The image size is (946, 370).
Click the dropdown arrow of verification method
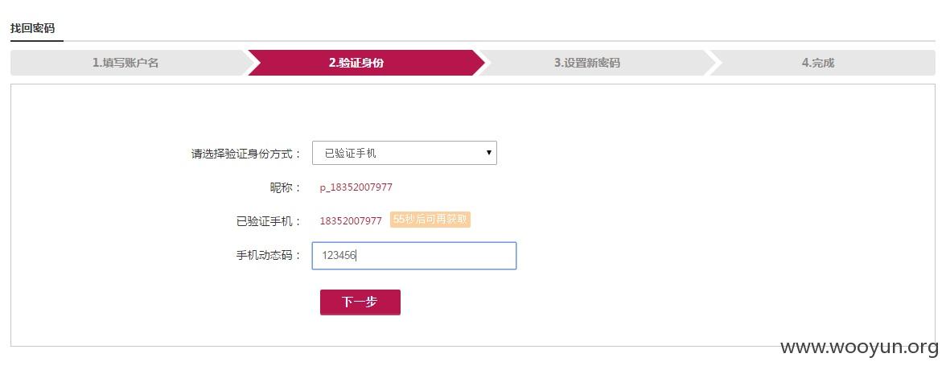489,154
